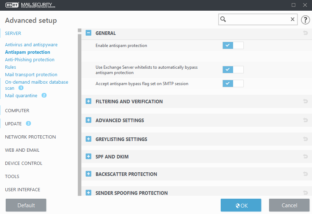
Task: Open TOOLS category in sidebar
Action: [x=12, y=176]
